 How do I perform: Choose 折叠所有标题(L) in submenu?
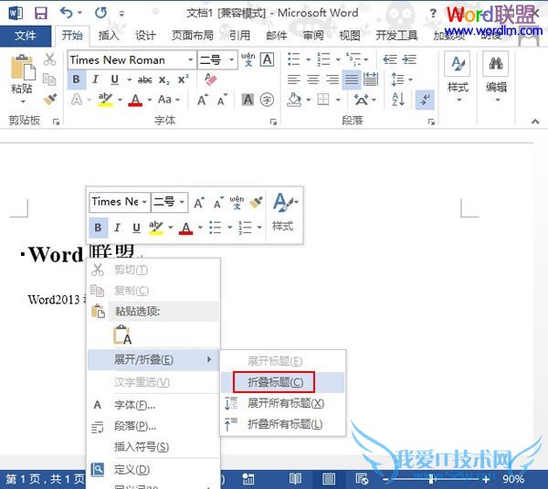click(283, 424)
